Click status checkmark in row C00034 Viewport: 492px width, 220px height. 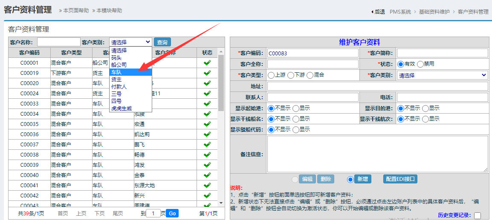click(x=207, y=114)
